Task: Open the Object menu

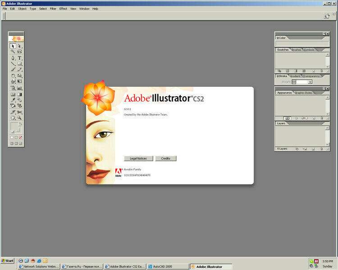Action: pos(22,9)
